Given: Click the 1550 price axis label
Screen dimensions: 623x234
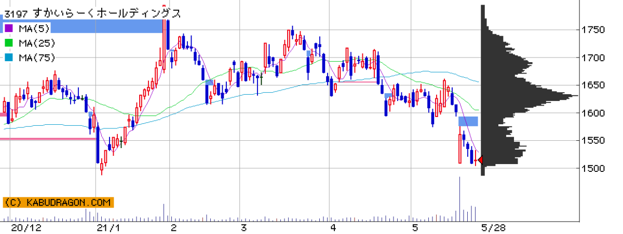Looking at the screenshot, I should pyautogui.click(x=592, y=140).
